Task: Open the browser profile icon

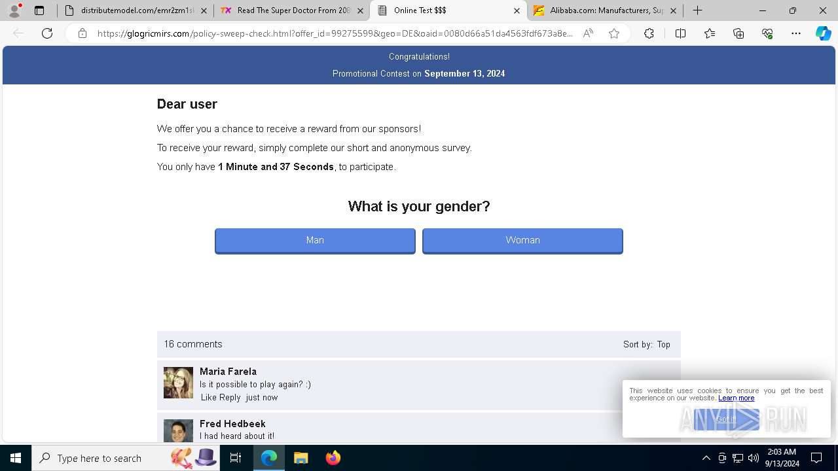Action: pyautogui.click(x=14, y=10)
